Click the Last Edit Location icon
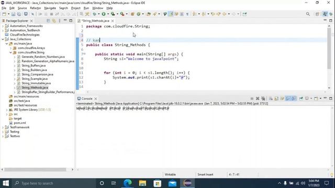The width and height of the screenshot is (335, 188). click(213, 14)
